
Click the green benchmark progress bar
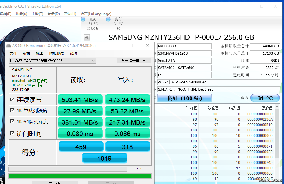click(80, 176)
